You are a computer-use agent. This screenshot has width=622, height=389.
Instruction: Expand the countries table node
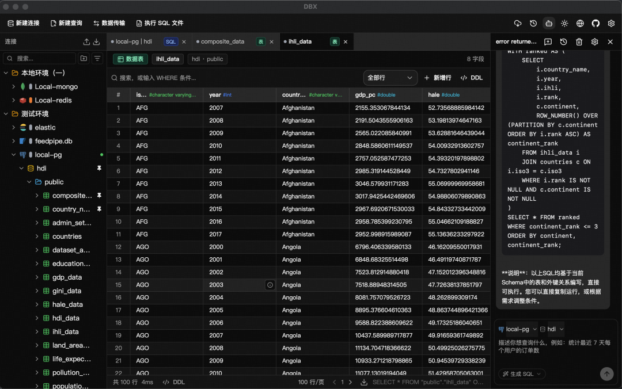[x=36, y=237]
